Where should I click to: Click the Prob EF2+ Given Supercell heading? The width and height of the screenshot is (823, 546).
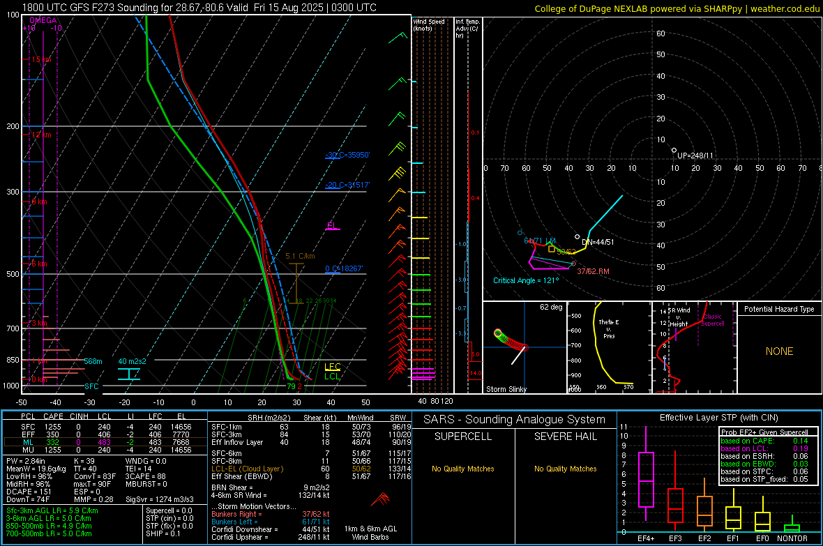click(764, 432)
